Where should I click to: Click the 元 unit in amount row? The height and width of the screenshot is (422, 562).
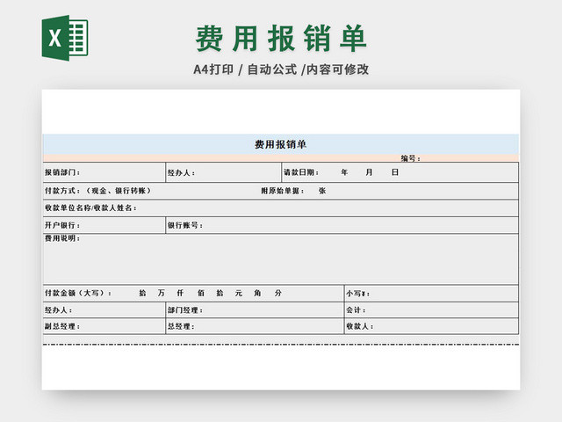239,293
